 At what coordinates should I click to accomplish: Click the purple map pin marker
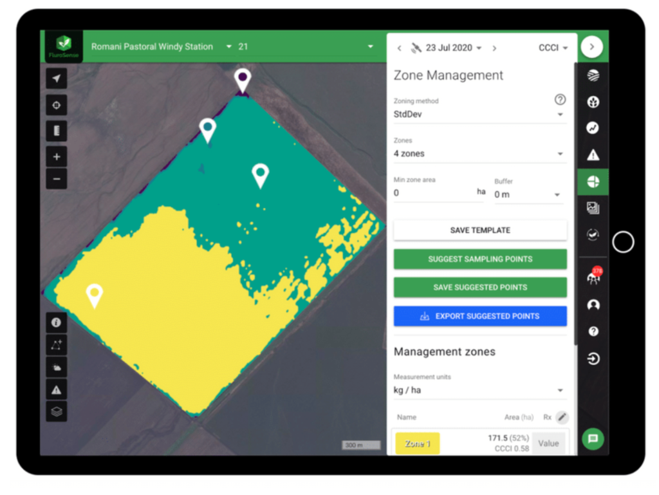[x=243, y=80]
